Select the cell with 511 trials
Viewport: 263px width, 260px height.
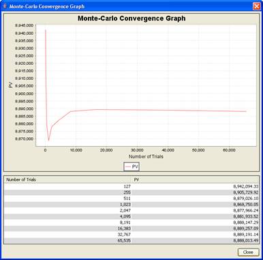tap(68, 199)
